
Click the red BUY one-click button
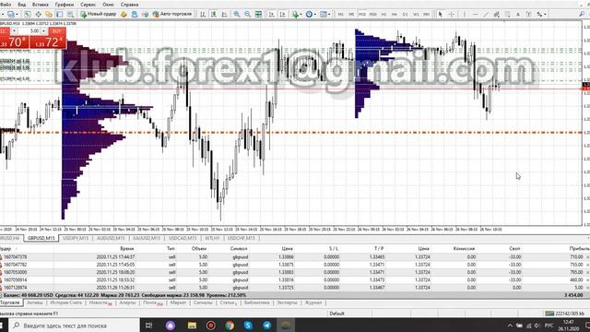[48, 39]
